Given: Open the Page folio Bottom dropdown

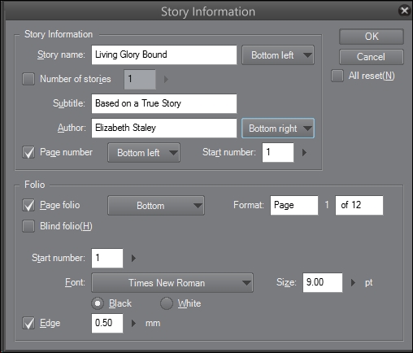Looking at the screenshot, I should (156, 206).
